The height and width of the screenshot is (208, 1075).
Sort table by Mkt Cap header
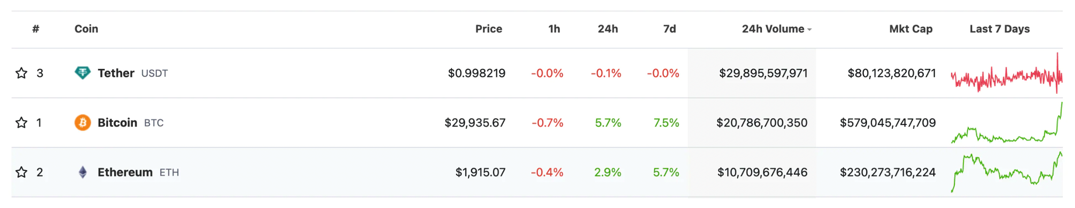911,29
